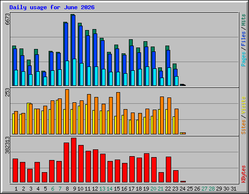Click the "Sites" legend label
This screenshot has height=194, width=249.
(244, 127)
